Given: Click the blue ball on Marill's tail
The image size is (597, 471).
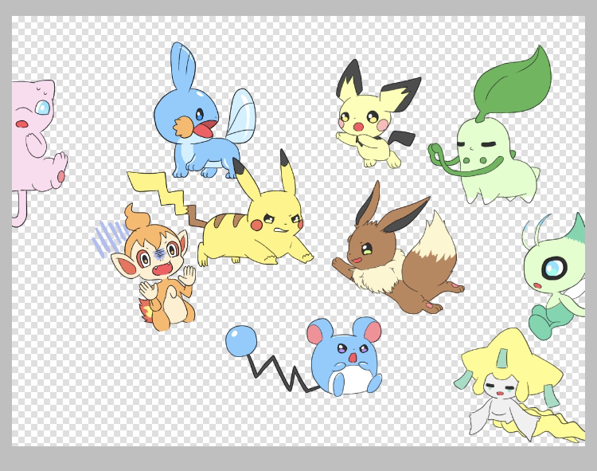Looking at the screenshot, I should (x=241, y=341).
